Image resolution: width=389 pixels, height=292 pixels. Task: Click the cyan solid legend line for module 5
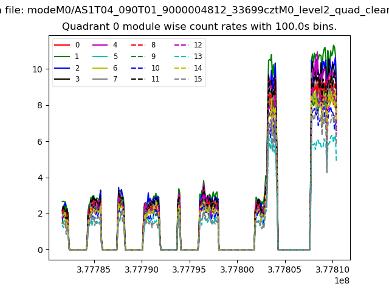(x=100, y=57)
